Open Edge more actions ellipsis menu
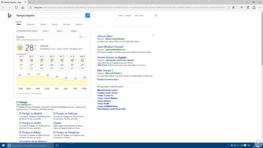263x148 pixels. [260, 8]
